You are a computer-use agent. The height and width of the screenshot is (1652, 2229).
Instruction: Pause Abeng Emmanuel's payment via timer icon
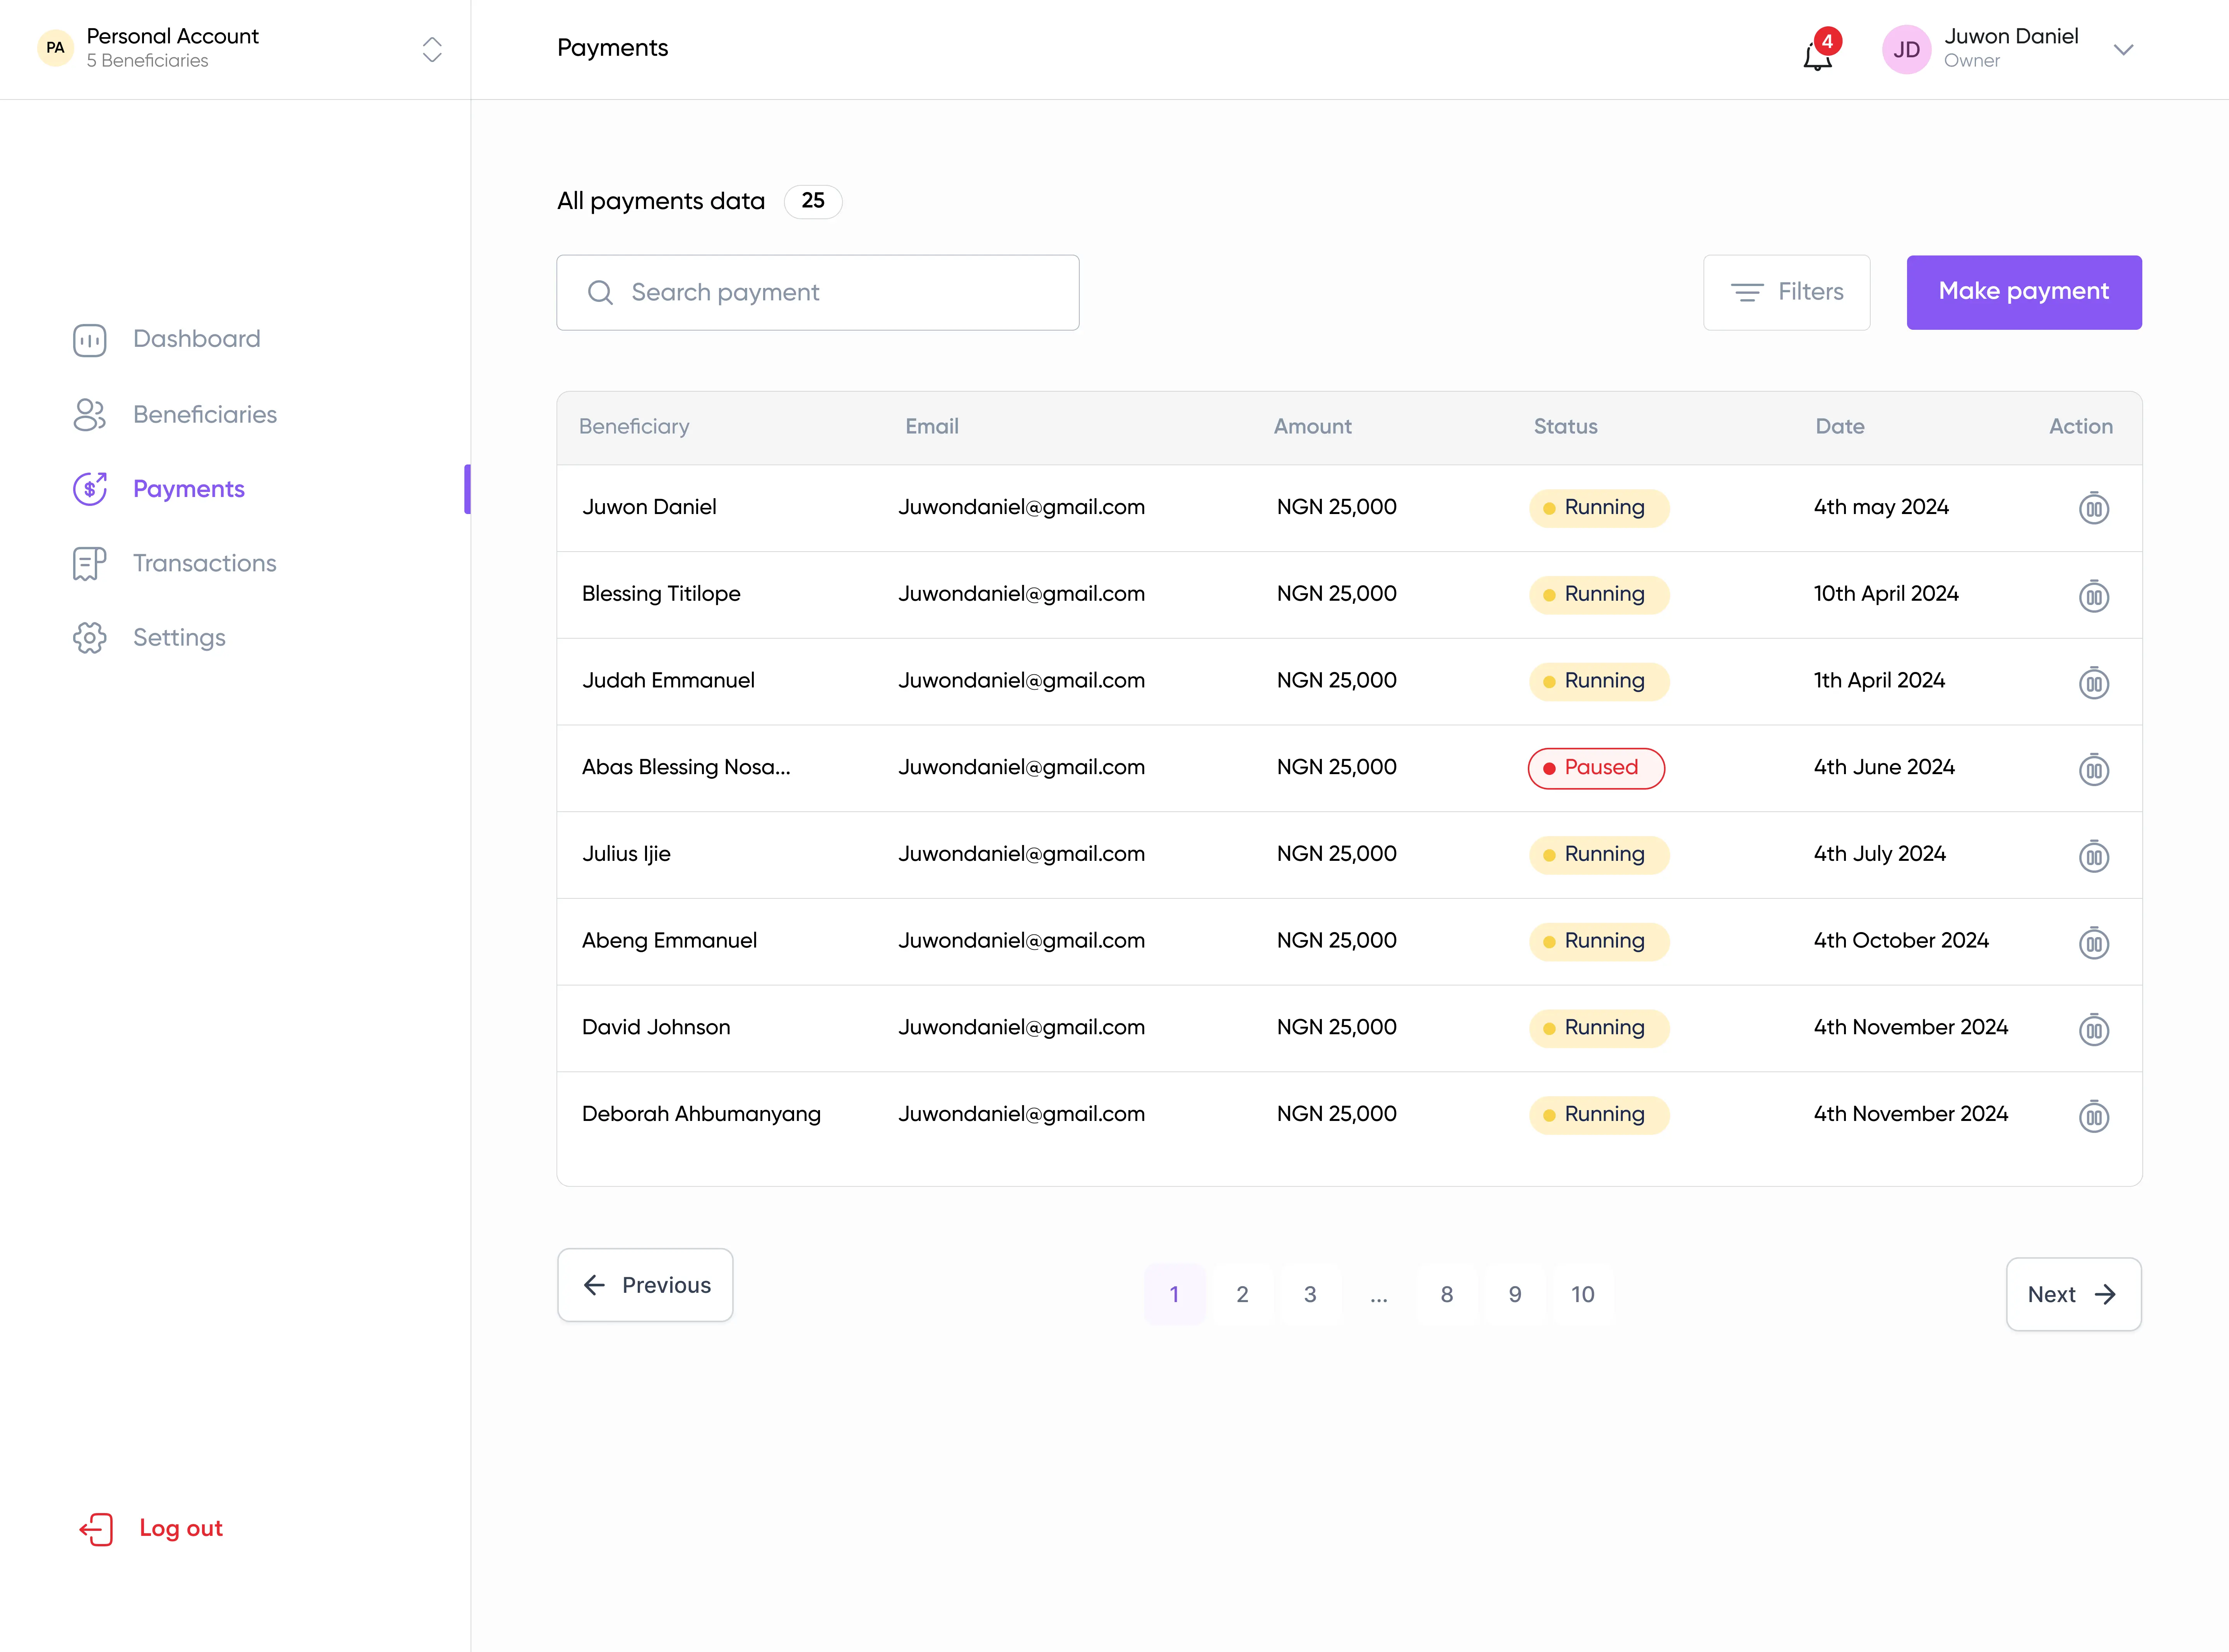pyautogui.click(x=2094, y=942)
